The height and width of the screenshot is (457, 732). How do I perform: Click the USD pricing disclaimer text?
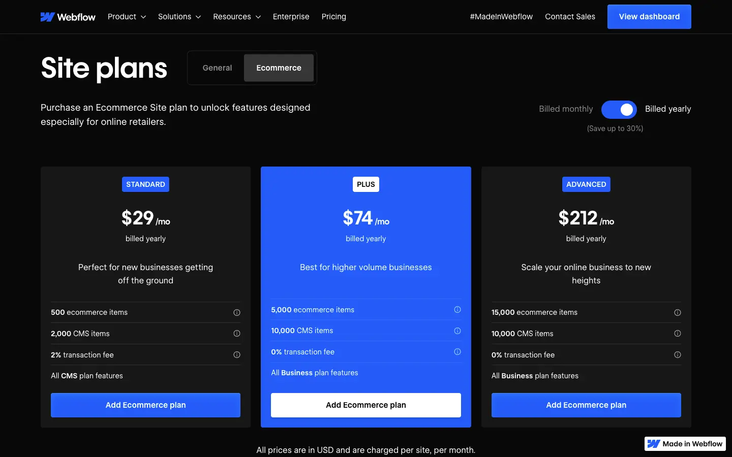366,450
